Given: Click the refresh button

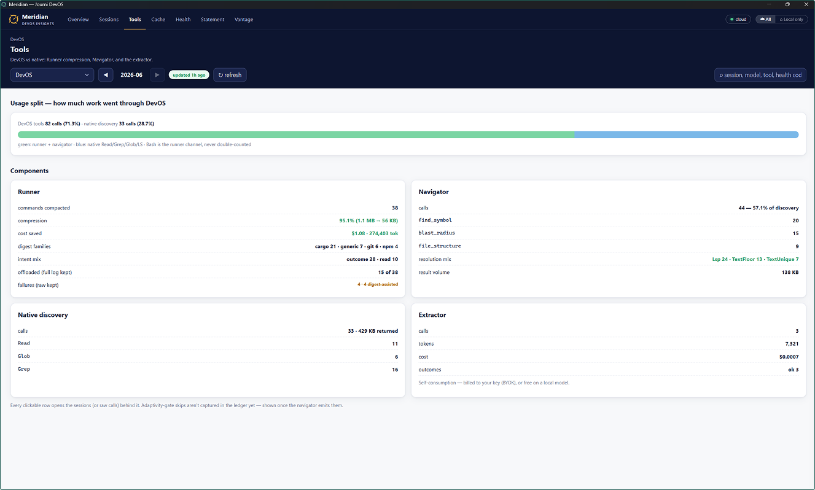Looking at the screenshot, I should (x=230, y=75).
